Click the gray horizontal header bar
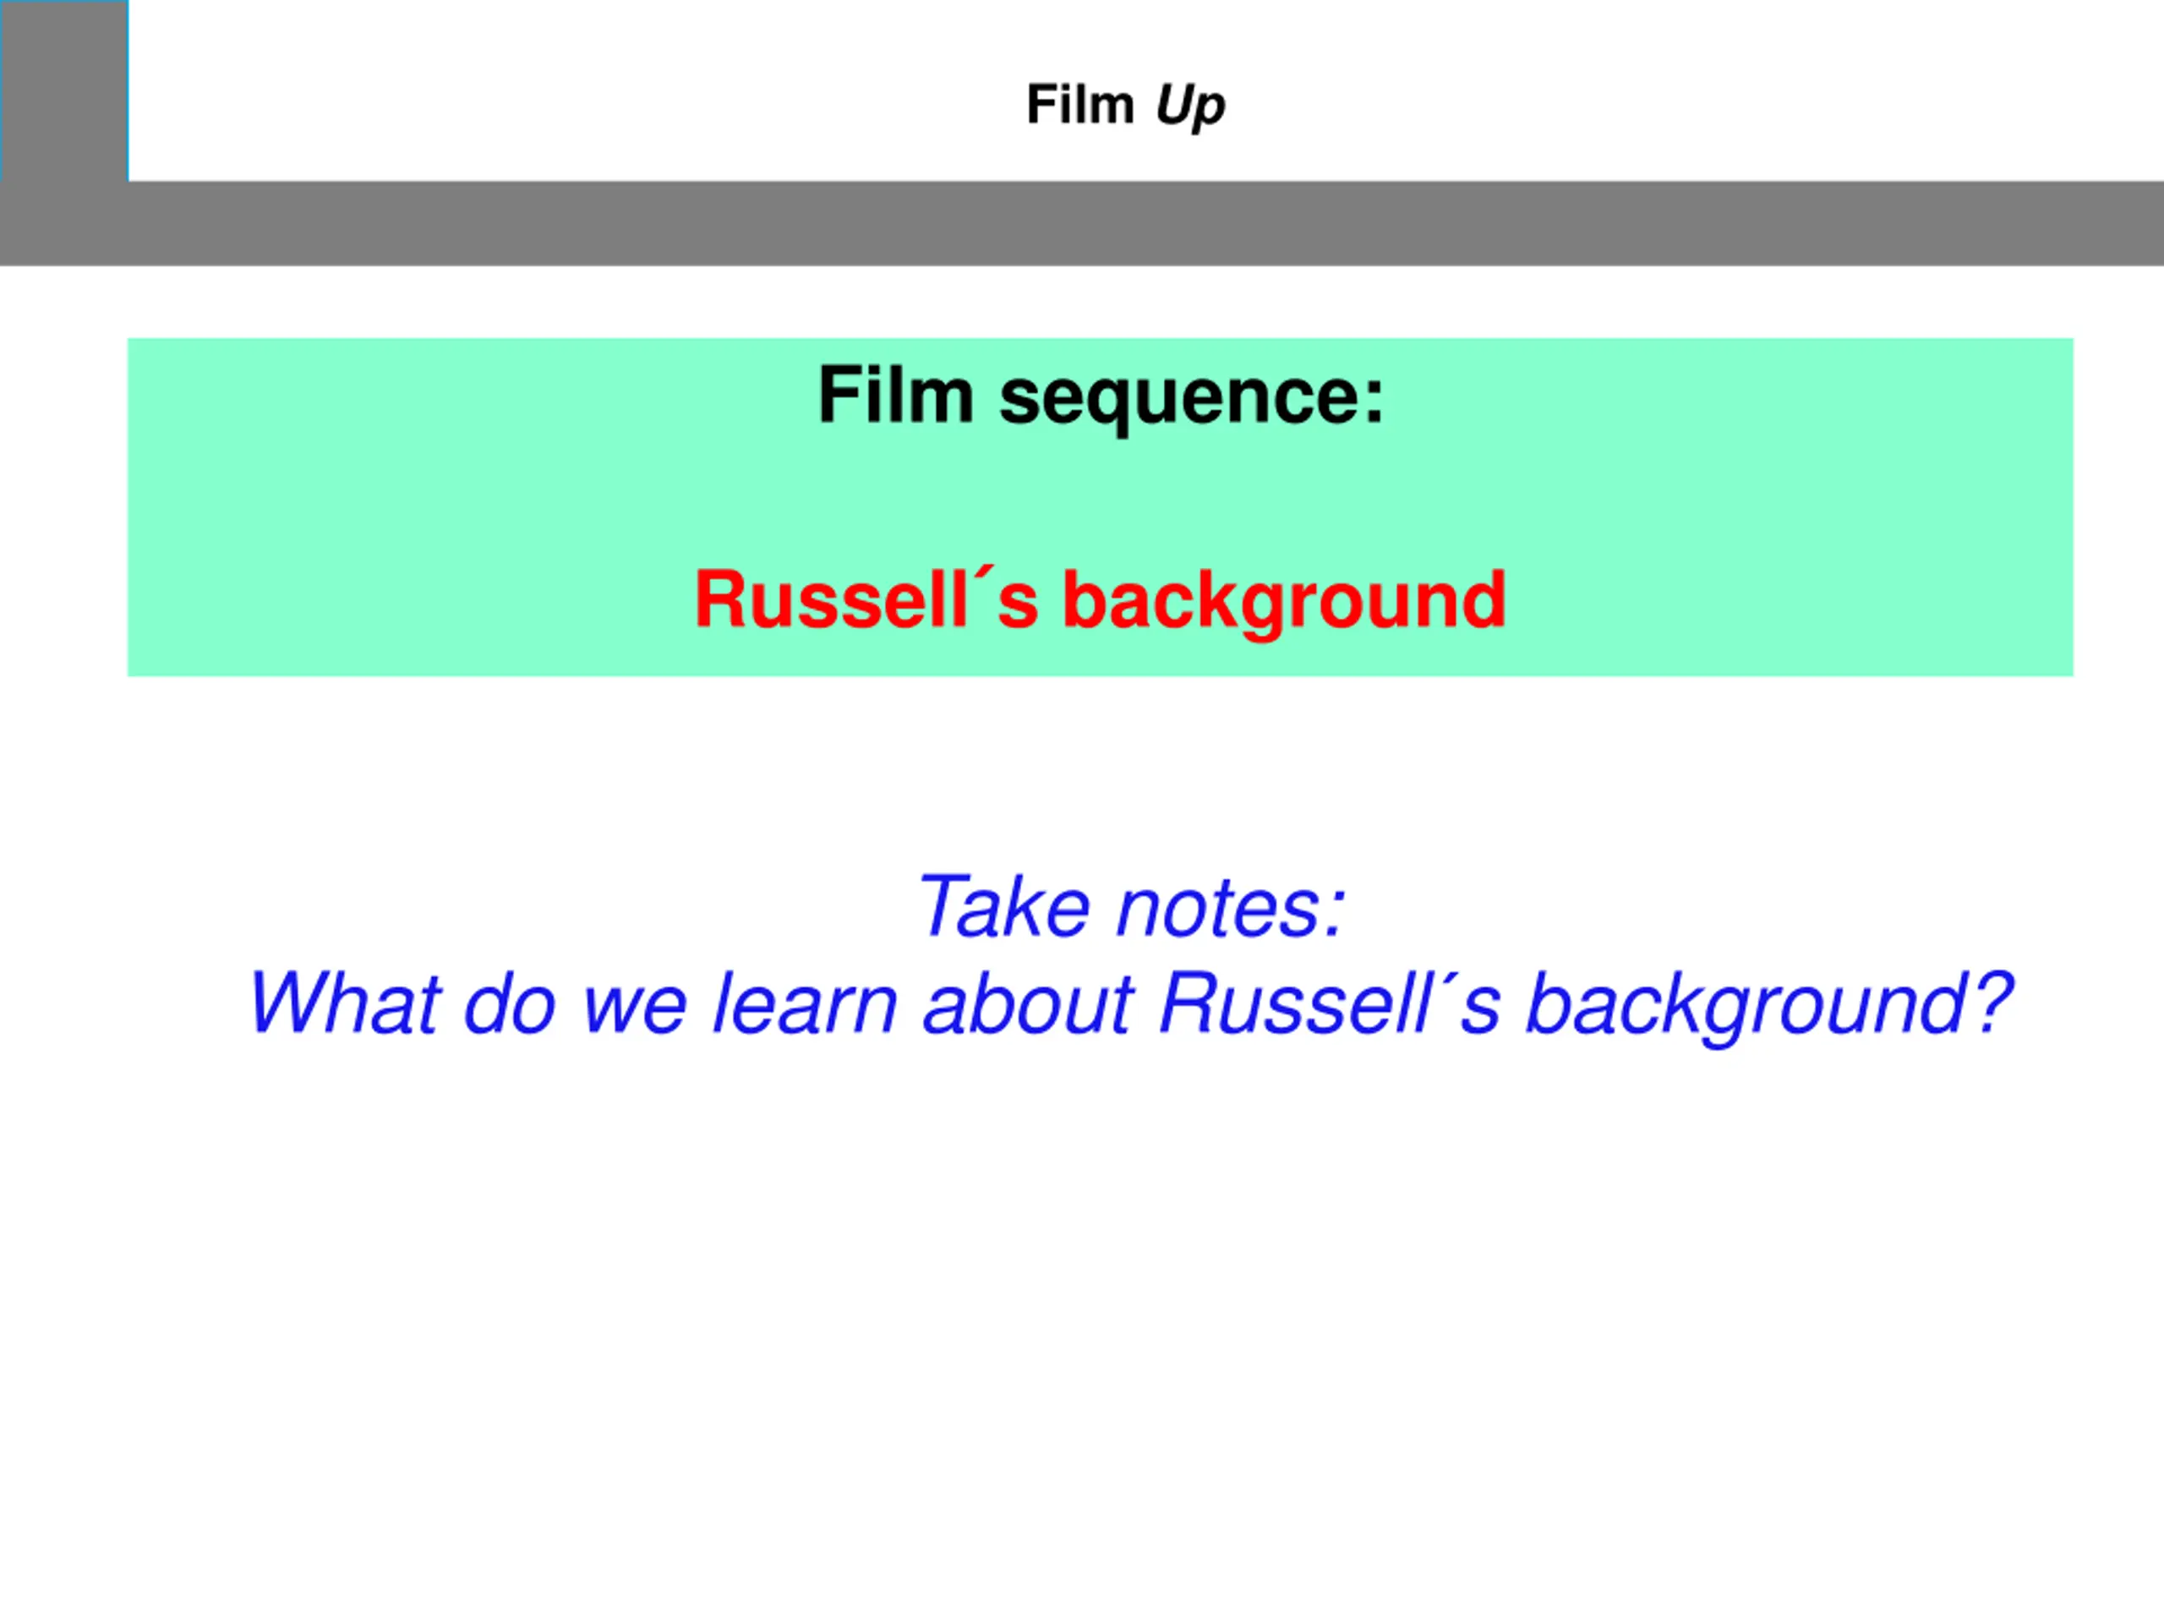 (x=1082, y=223)
